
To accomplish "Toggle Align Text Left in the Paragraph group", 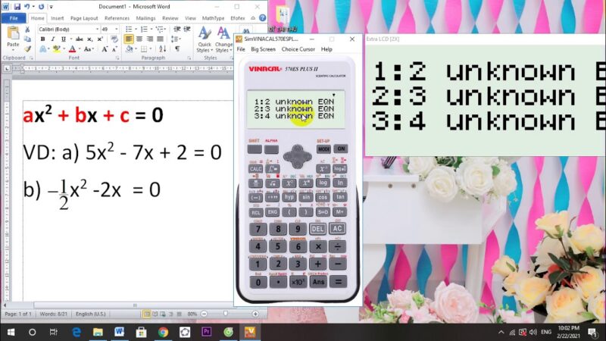I will [x=129, y=39].
